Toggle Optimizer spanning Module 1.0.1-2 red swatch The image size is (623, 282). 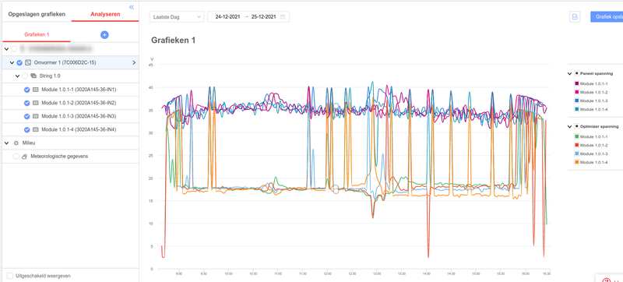[577, 145]
